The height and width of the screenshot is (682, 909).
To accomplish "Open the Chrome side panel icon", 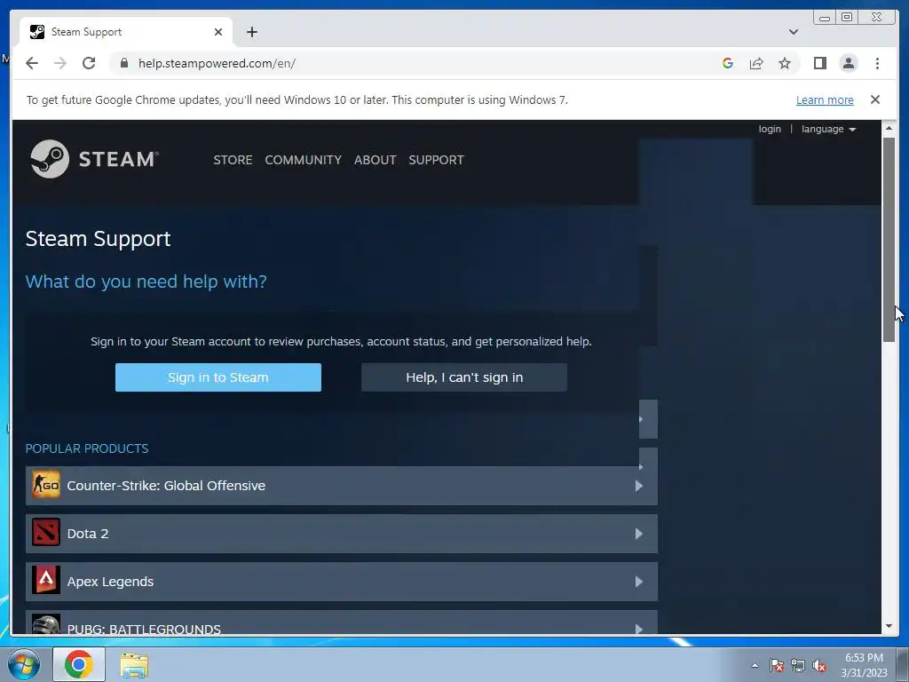I will coord(819,63).
